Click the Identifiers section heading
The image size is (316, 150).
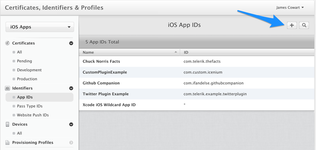22,88
